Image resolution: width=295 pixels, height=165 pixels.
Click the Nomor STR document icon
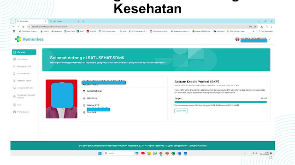[x=84, y=105]
